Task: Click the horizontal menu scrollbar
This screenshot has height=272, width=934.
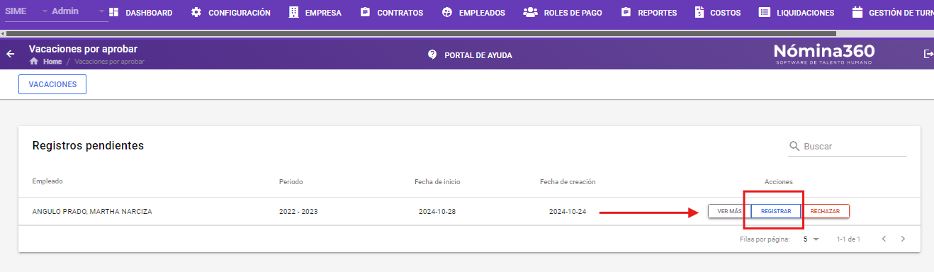Action: coord(421,33)
